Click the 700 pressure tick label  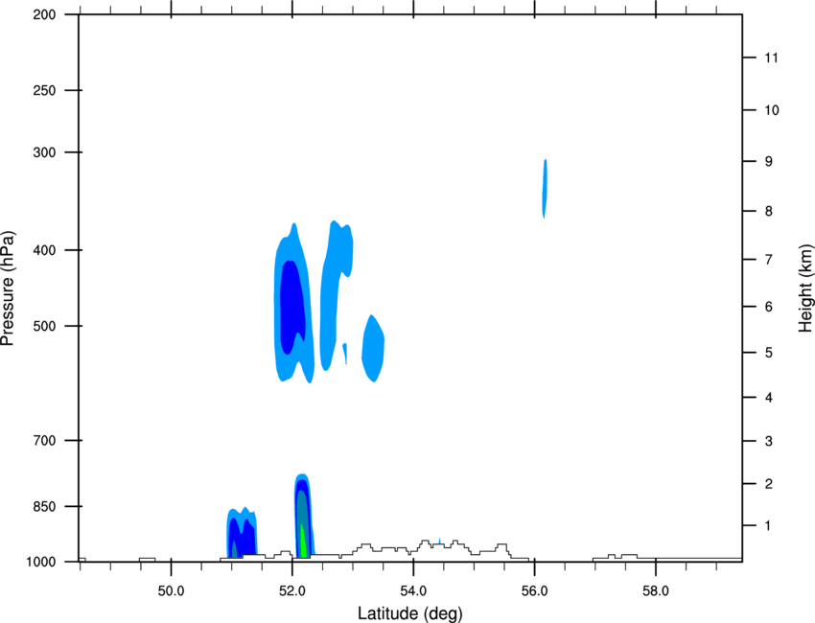coord(44,440)
